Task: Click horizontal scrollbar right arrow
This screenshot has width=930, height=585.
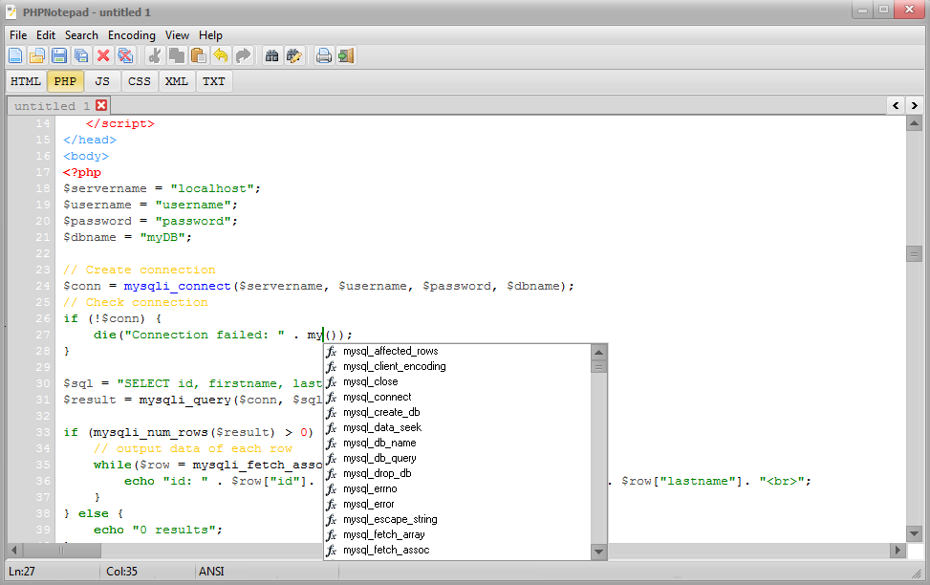Action: 898,550
